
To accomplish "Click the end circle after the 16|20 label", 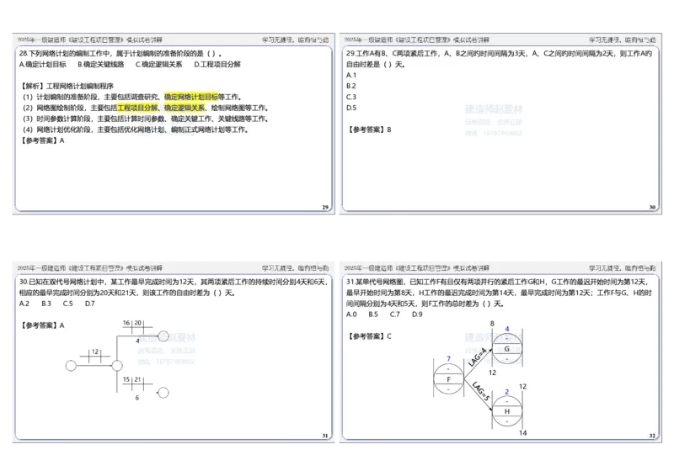I will tap(162, 335).
